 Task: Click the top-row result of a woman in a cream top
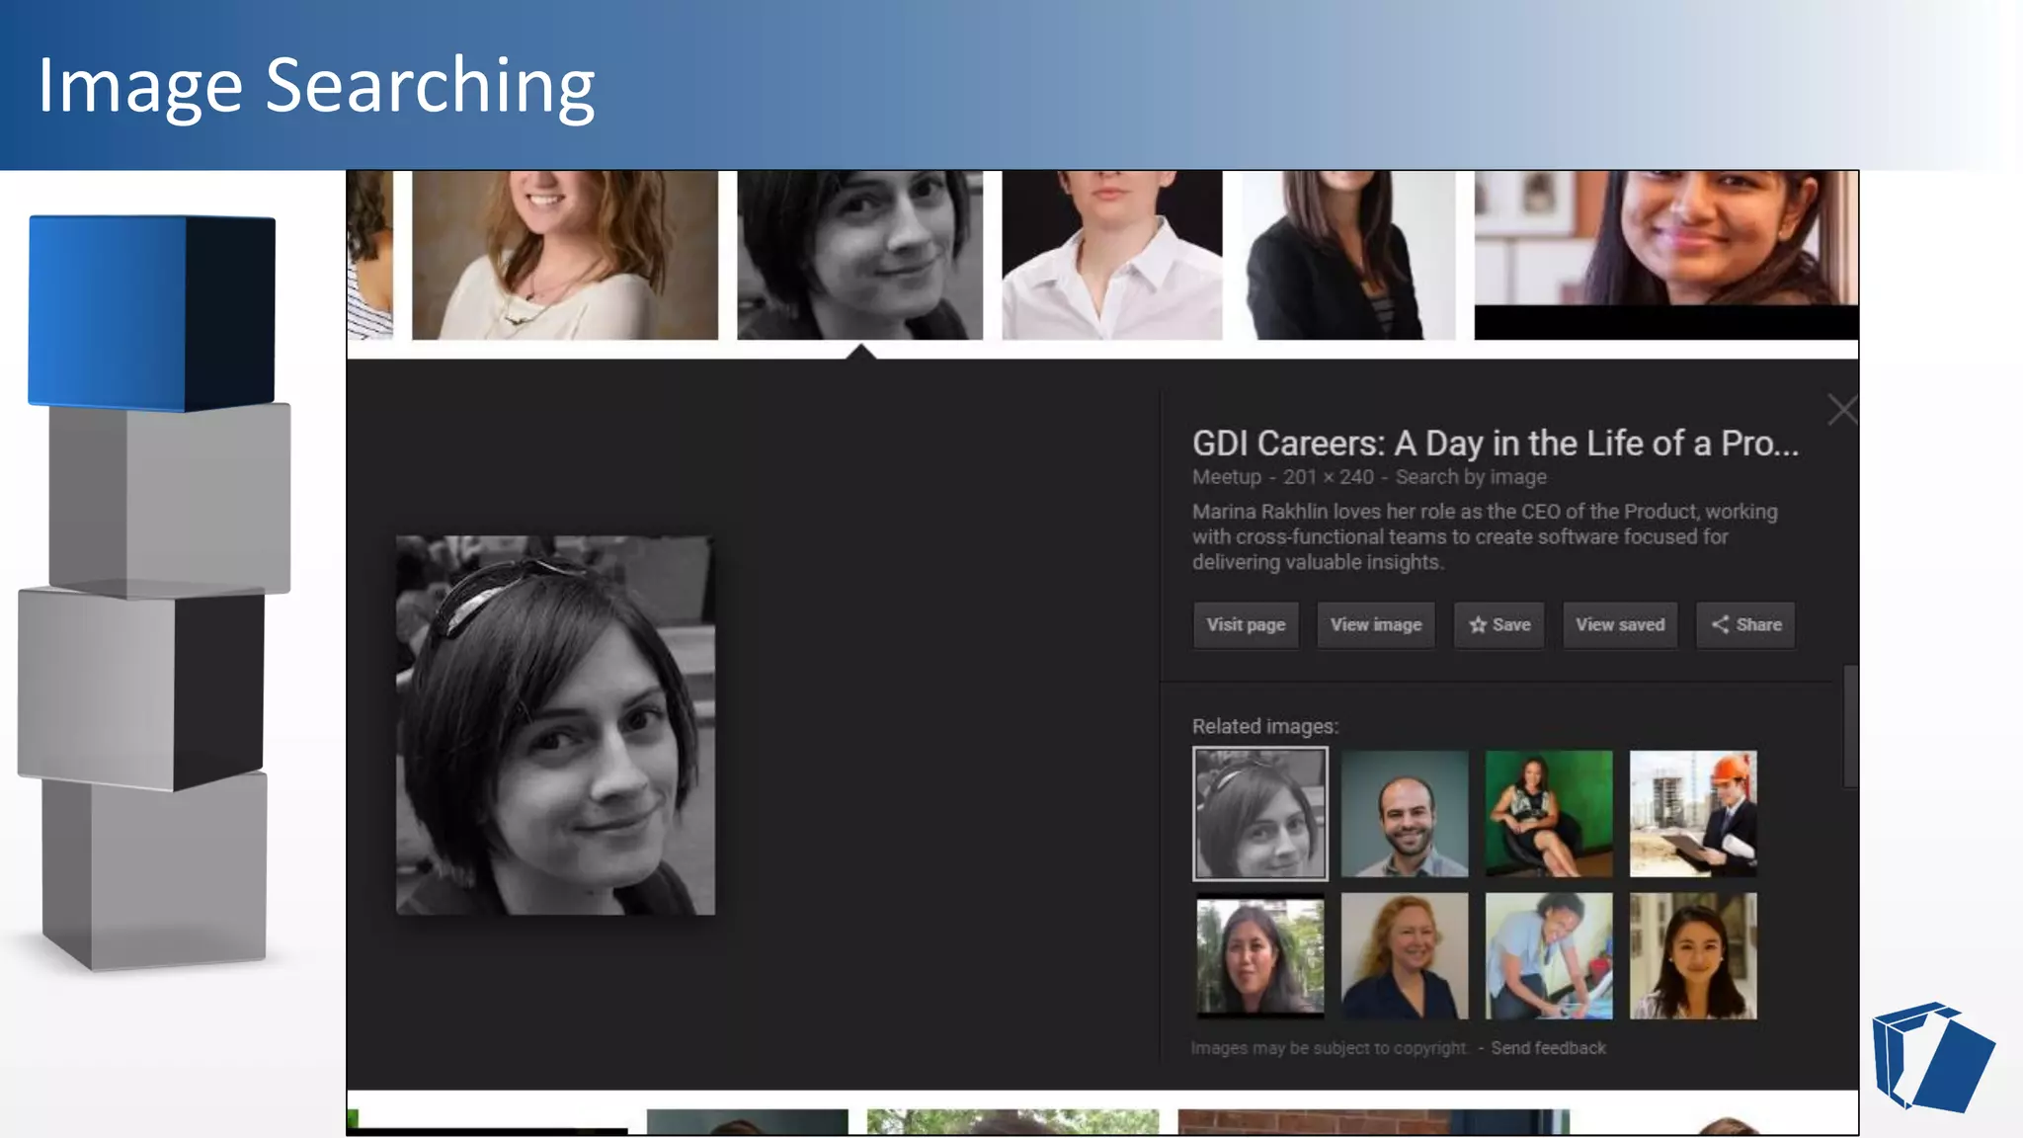coord(565,255)
